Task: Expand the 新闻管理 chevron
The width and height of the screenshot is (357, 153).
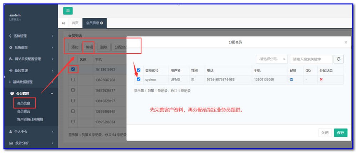Action: coord(52,70)
